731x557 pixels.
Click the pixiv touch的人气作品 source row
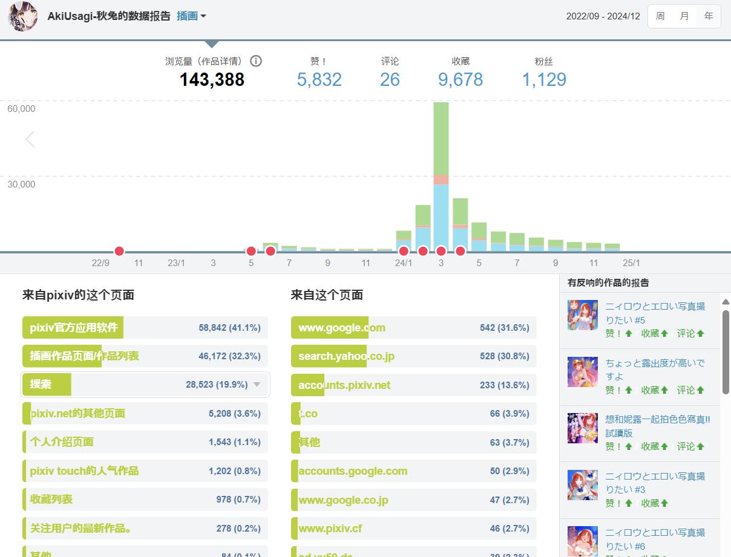click(x=145, y=471)
